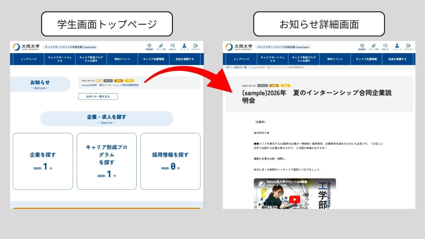Open clipped items via the paperclip icon (クリップ済)
The width and height of the screenshot is (425, 239).
161,46
